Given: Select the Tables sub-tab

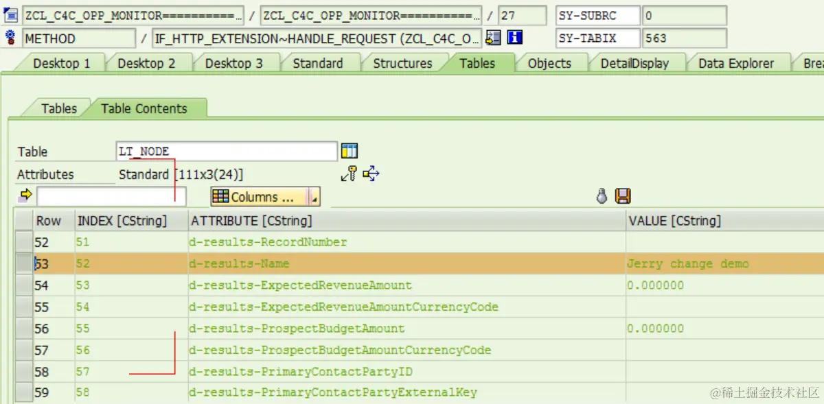Looking at the screenshot, I should pyautogui.click(x=59, y=108).
